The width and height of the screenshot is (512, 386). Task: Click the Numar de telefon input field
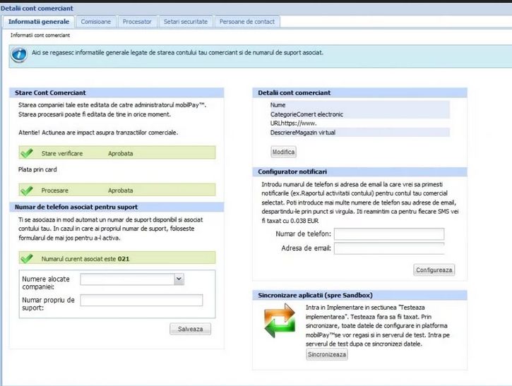coord(388,234)
